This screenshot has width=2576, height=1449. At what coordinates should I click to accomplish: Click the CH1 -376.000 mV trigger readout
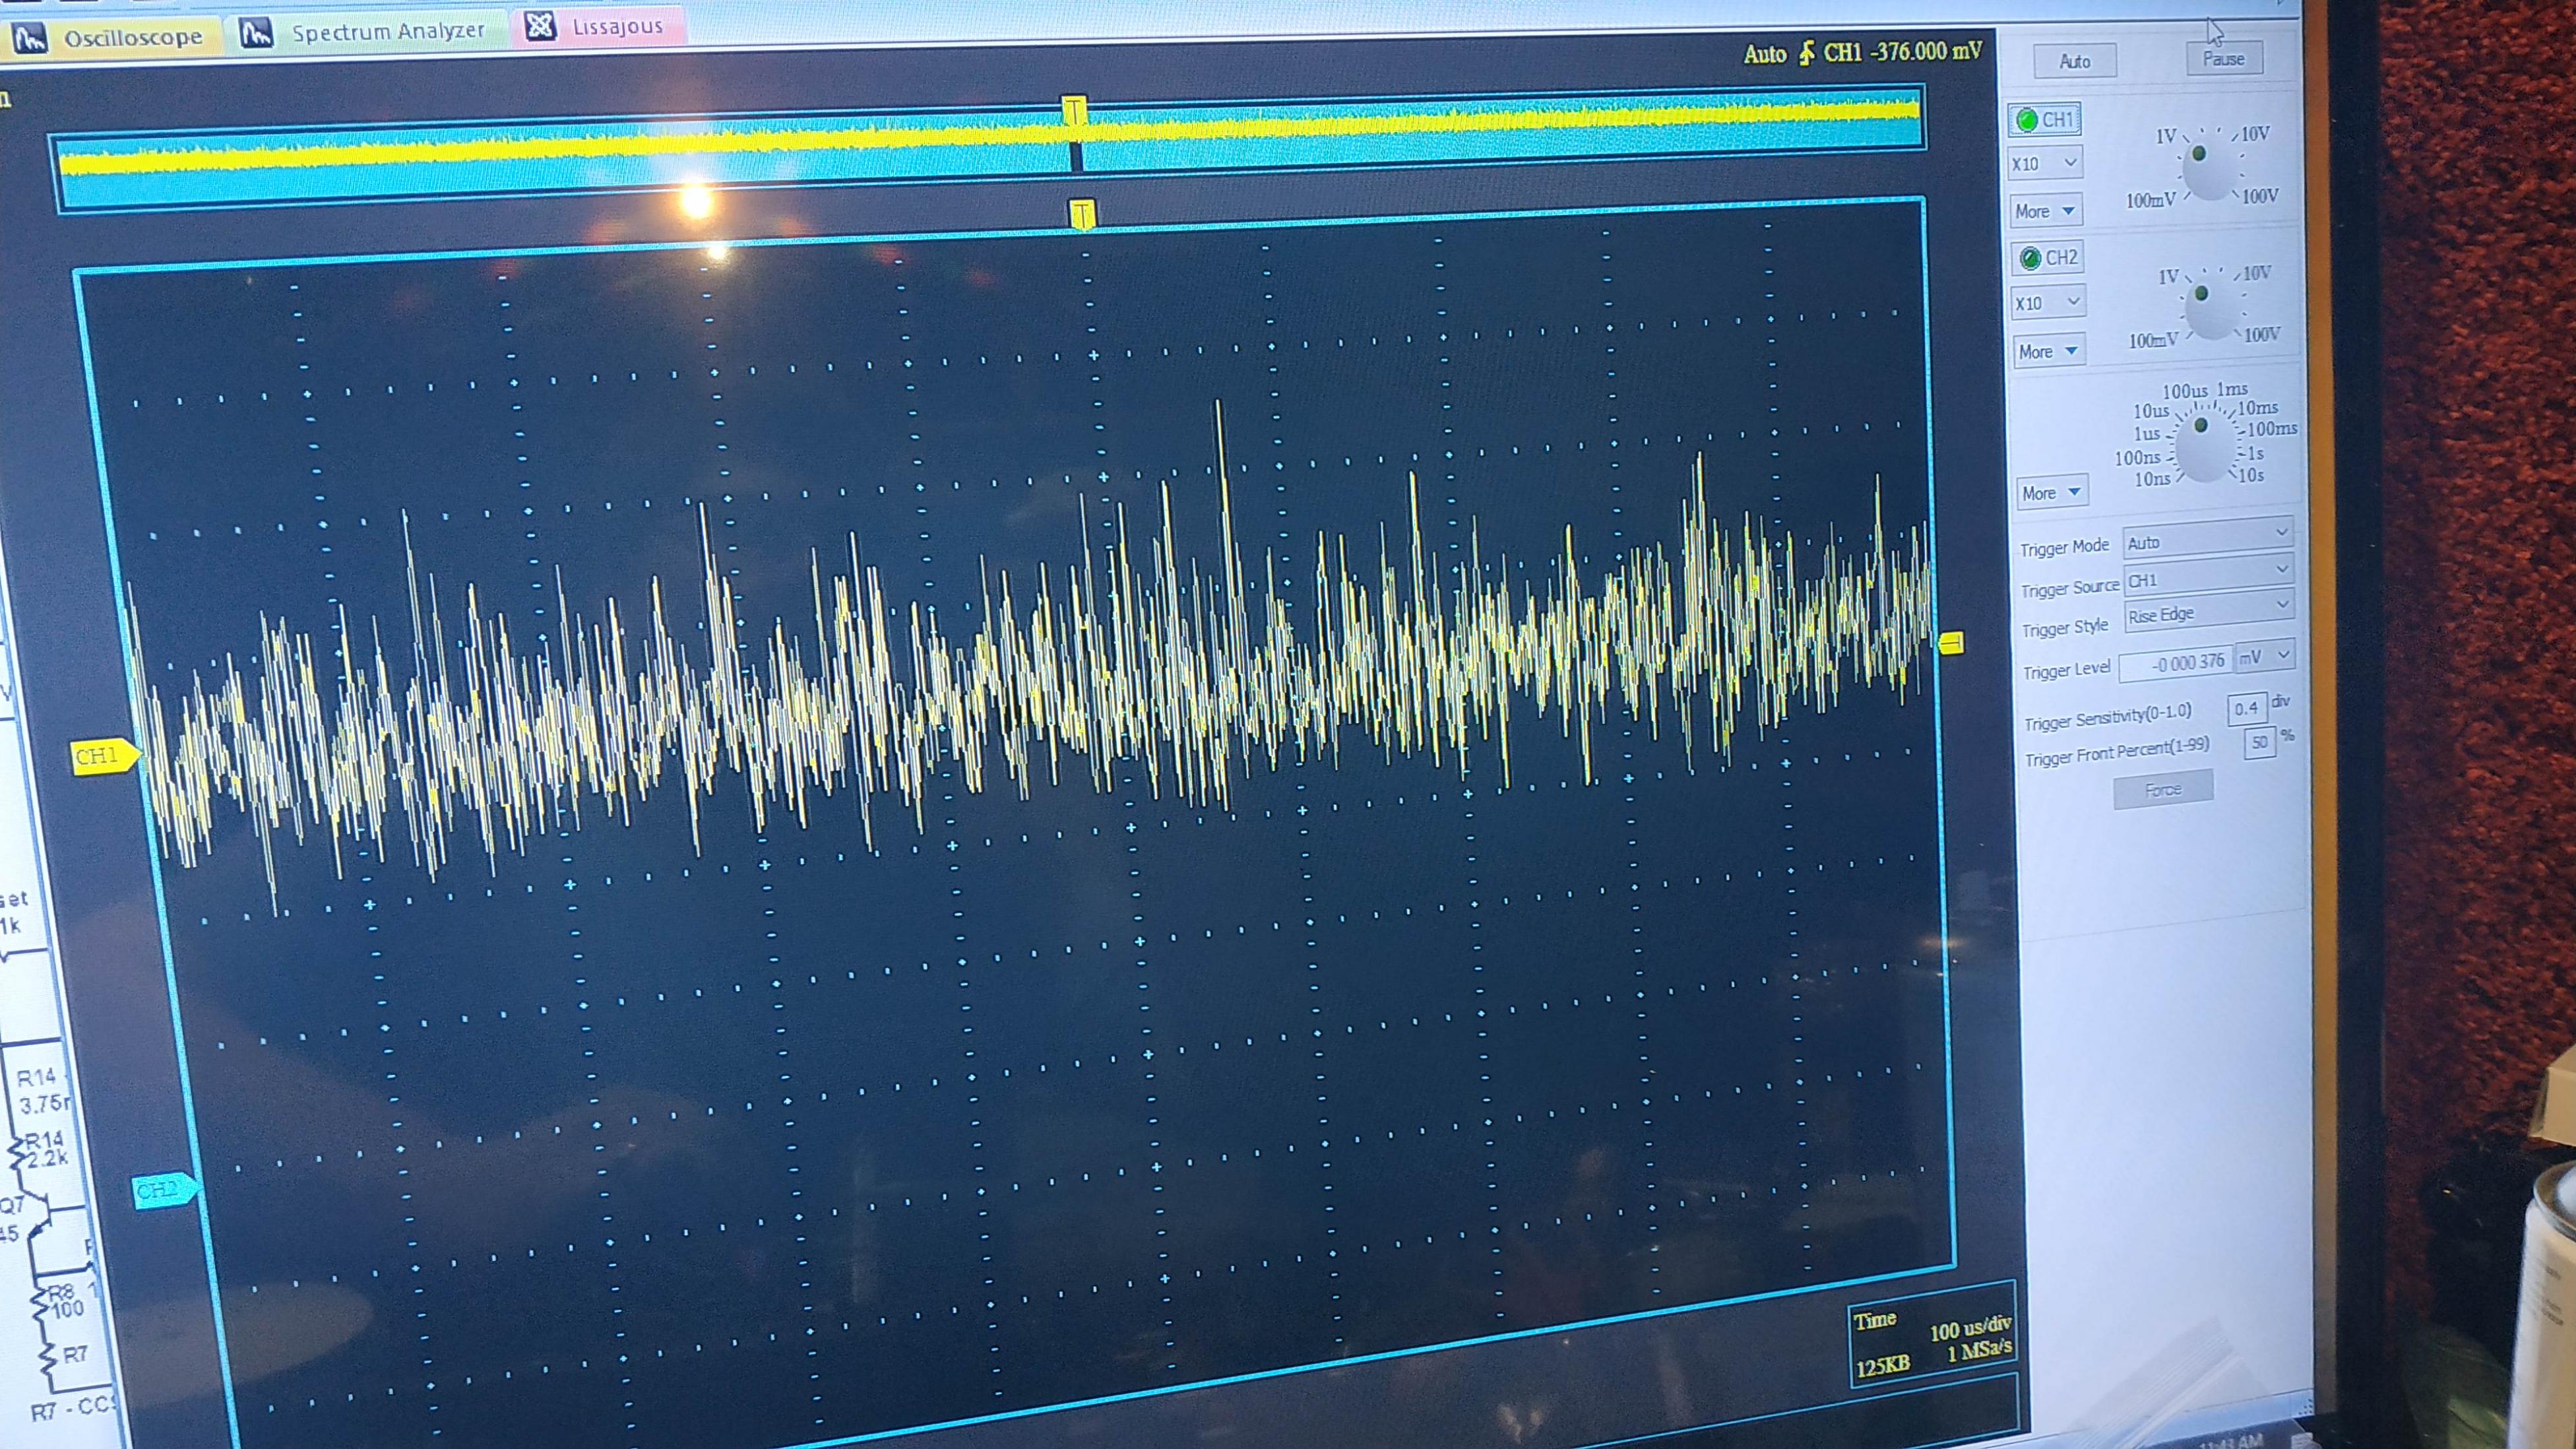pyautogui.click(x=1902, y=51)
